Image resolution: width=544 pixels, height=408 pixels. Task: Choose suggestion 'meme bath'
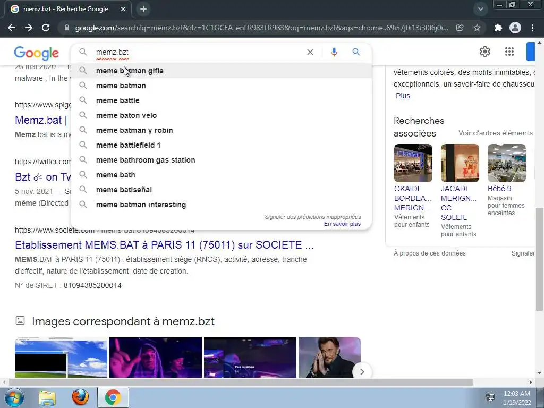(x=221, y=175)
